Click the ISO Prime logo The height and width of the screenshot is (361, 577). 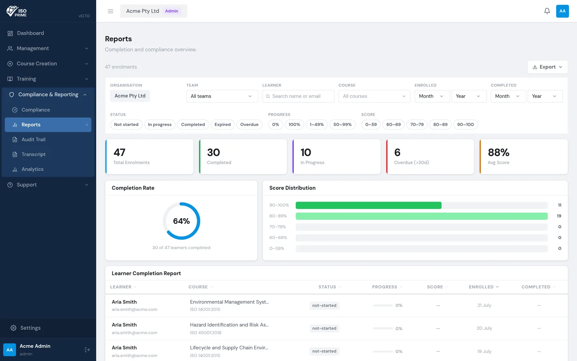(16, 11)
